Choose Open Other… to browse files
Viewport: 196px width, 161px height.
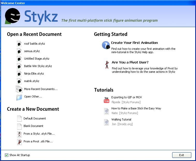(x=33, y=96)
